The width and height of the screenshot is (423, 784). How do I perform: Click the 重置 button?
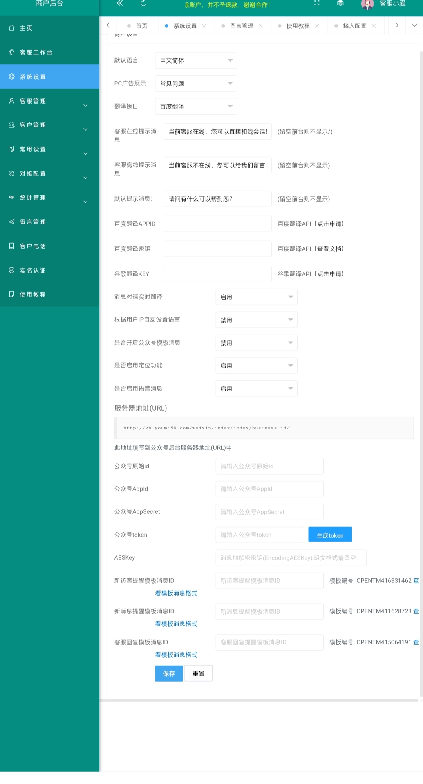199,673
